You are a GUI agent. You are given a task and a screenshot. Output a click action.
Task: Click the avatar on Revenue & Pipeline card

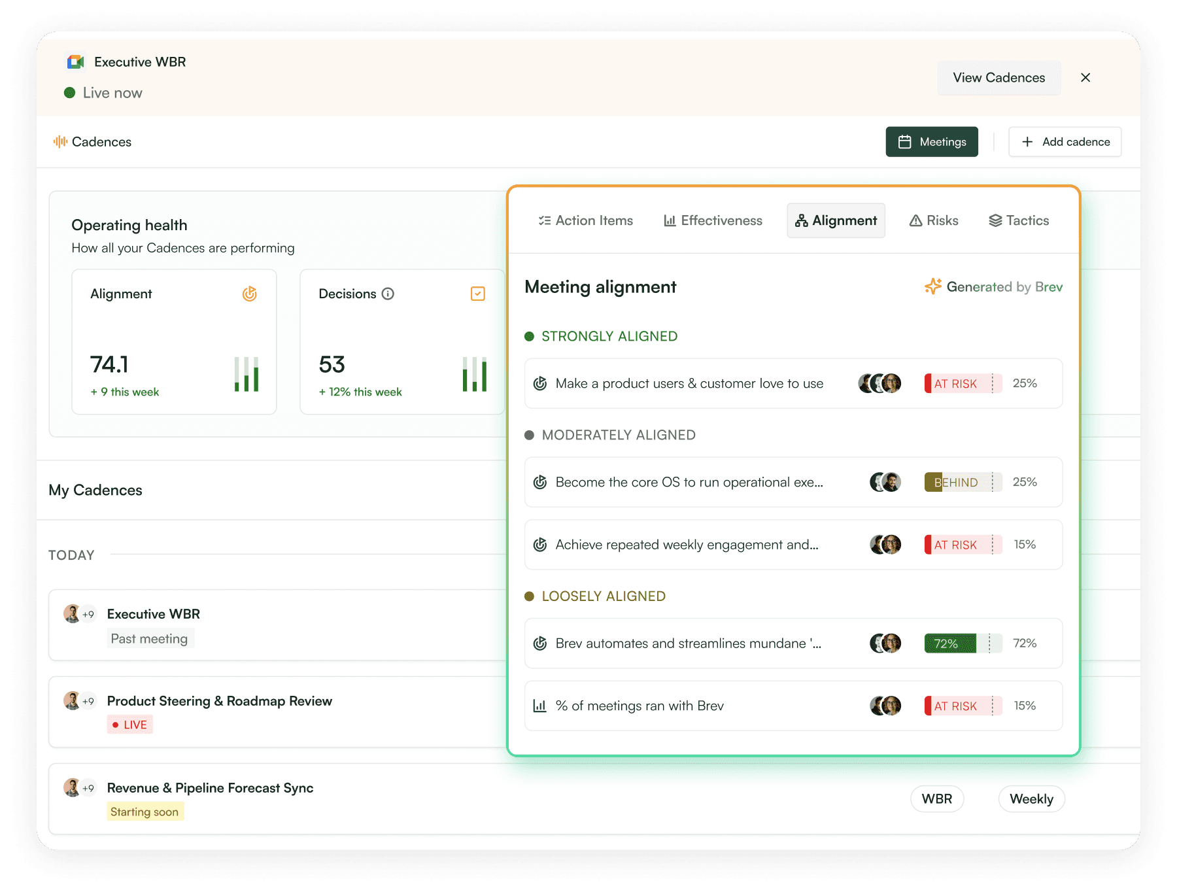[x=72, y=788]
